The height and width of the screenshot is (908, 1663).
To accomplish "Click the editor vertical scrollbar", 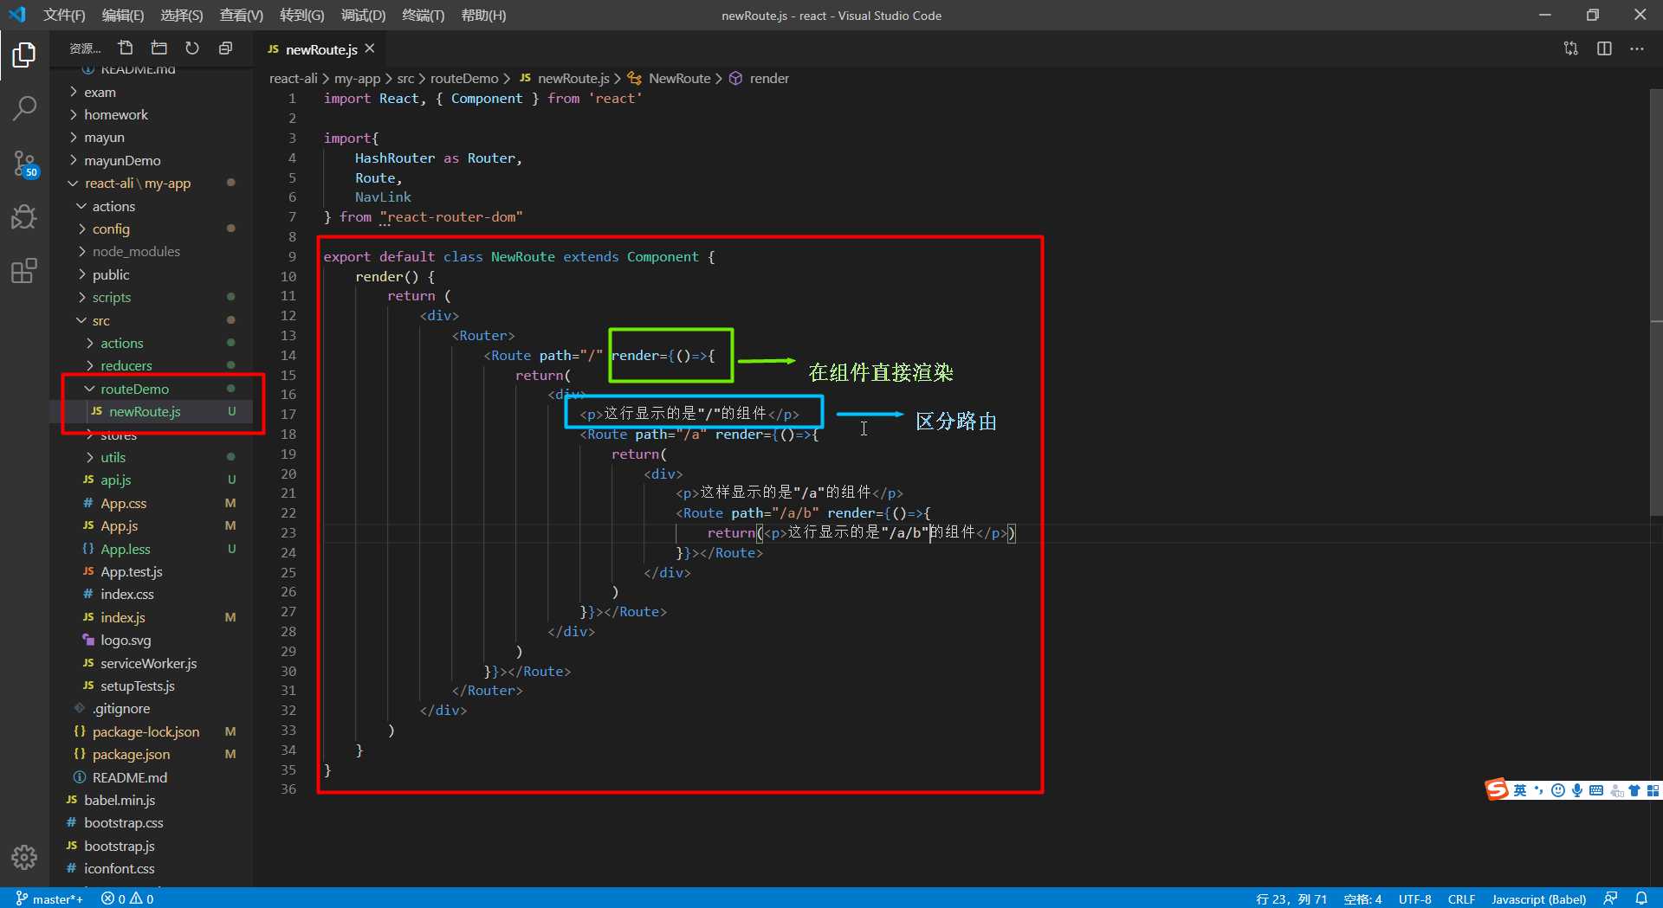I will [1656, 301].
